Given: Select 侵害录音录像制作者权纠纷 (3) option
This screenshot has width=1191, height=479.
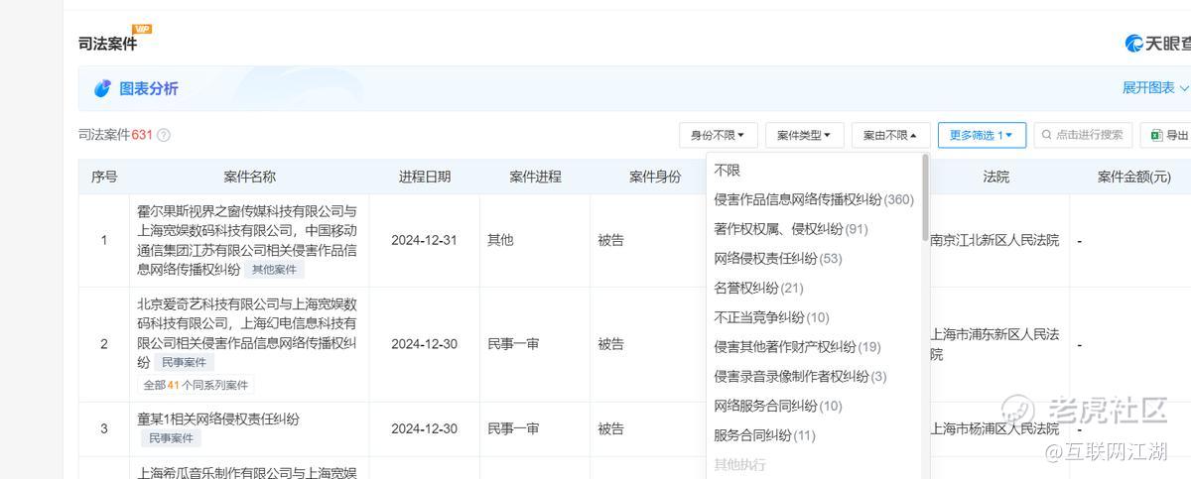Looking at the screenshot, I should [800, 376].
